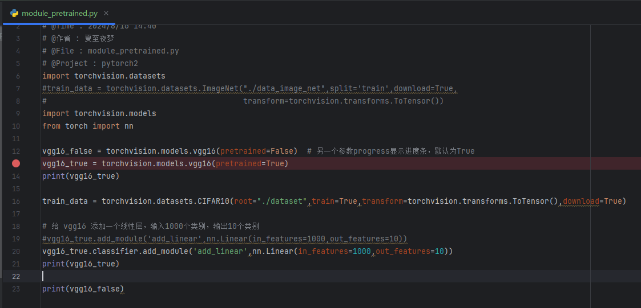Image resolution: width=641 pixels, height=308 pixels.
Task: Click 'vgg16_false' variable on line 12
Action: 67,151
